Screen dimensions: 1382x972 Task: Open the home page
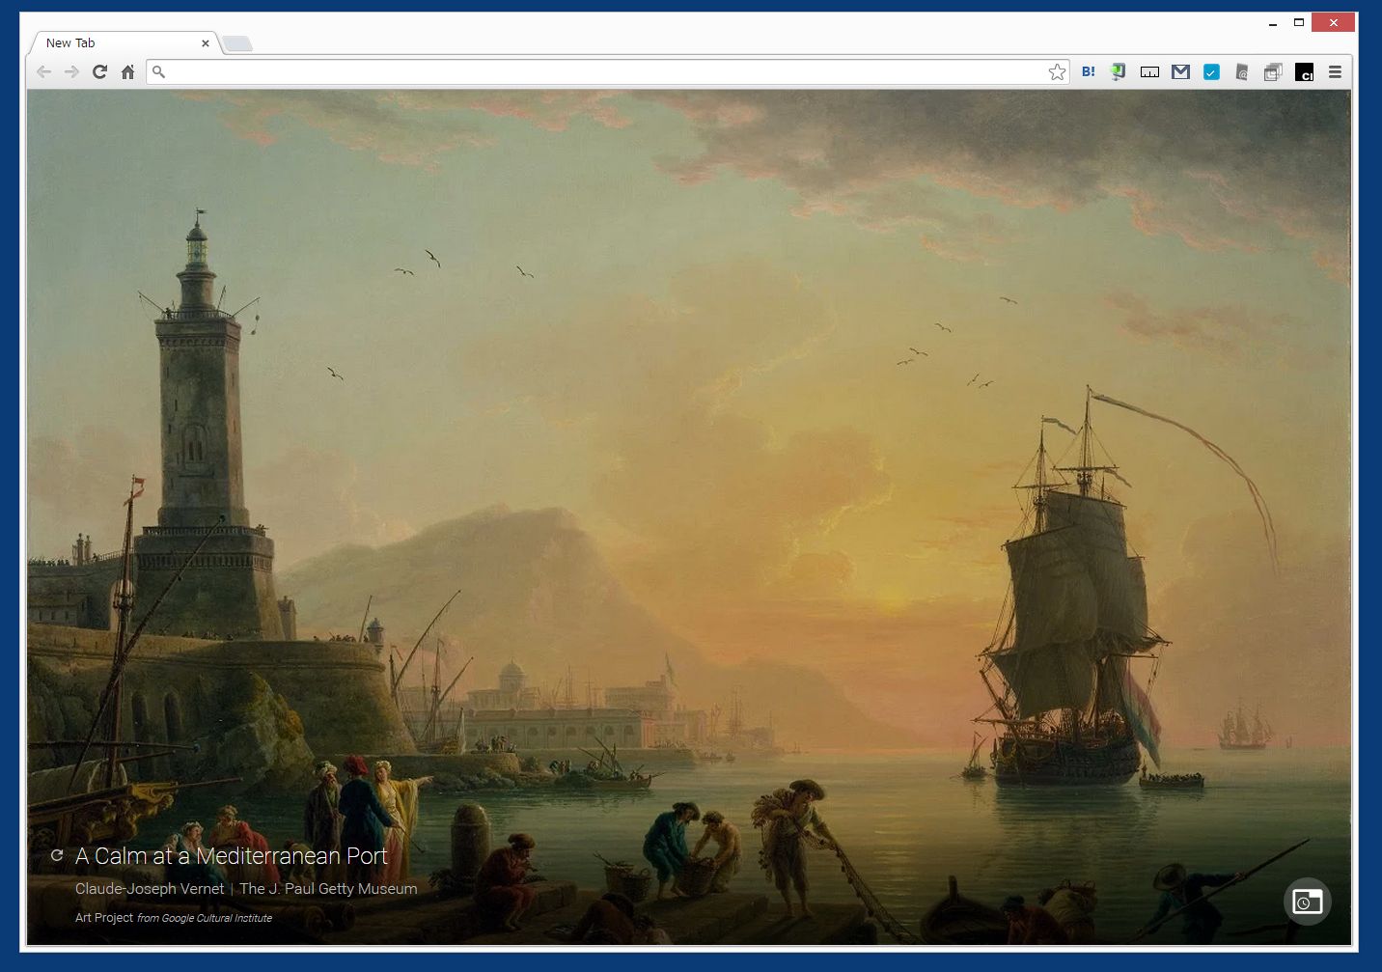[x=127, y=71]
